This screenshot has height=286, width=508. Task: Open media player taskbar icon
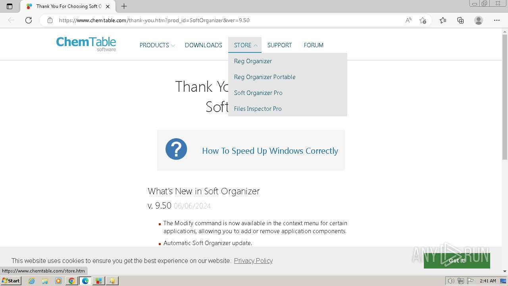pos(58,281)
